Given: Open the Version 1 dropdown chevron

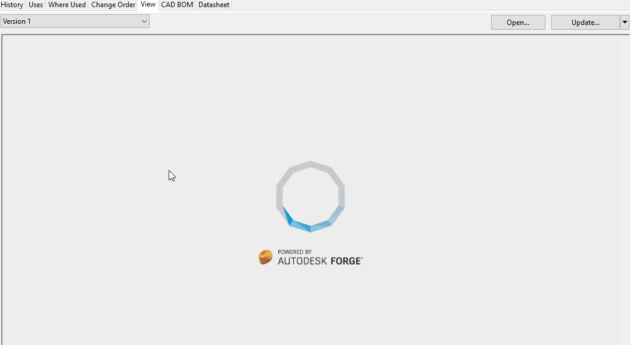Looking at the screenshot, I should [x=144, y=21].
